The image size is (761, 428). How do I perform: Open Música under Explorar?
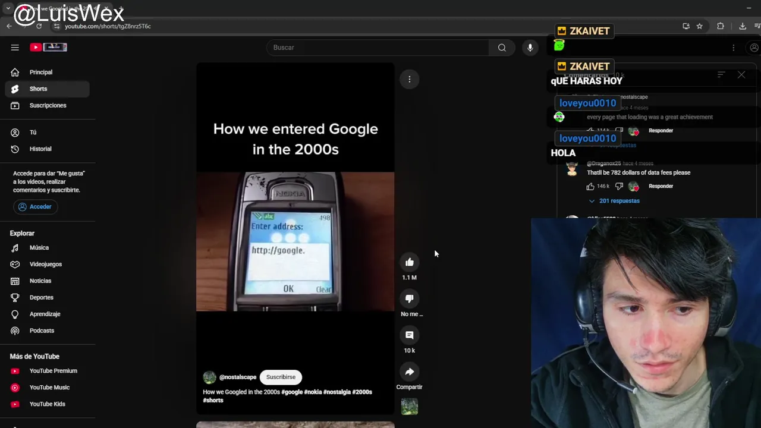point(48,247)
